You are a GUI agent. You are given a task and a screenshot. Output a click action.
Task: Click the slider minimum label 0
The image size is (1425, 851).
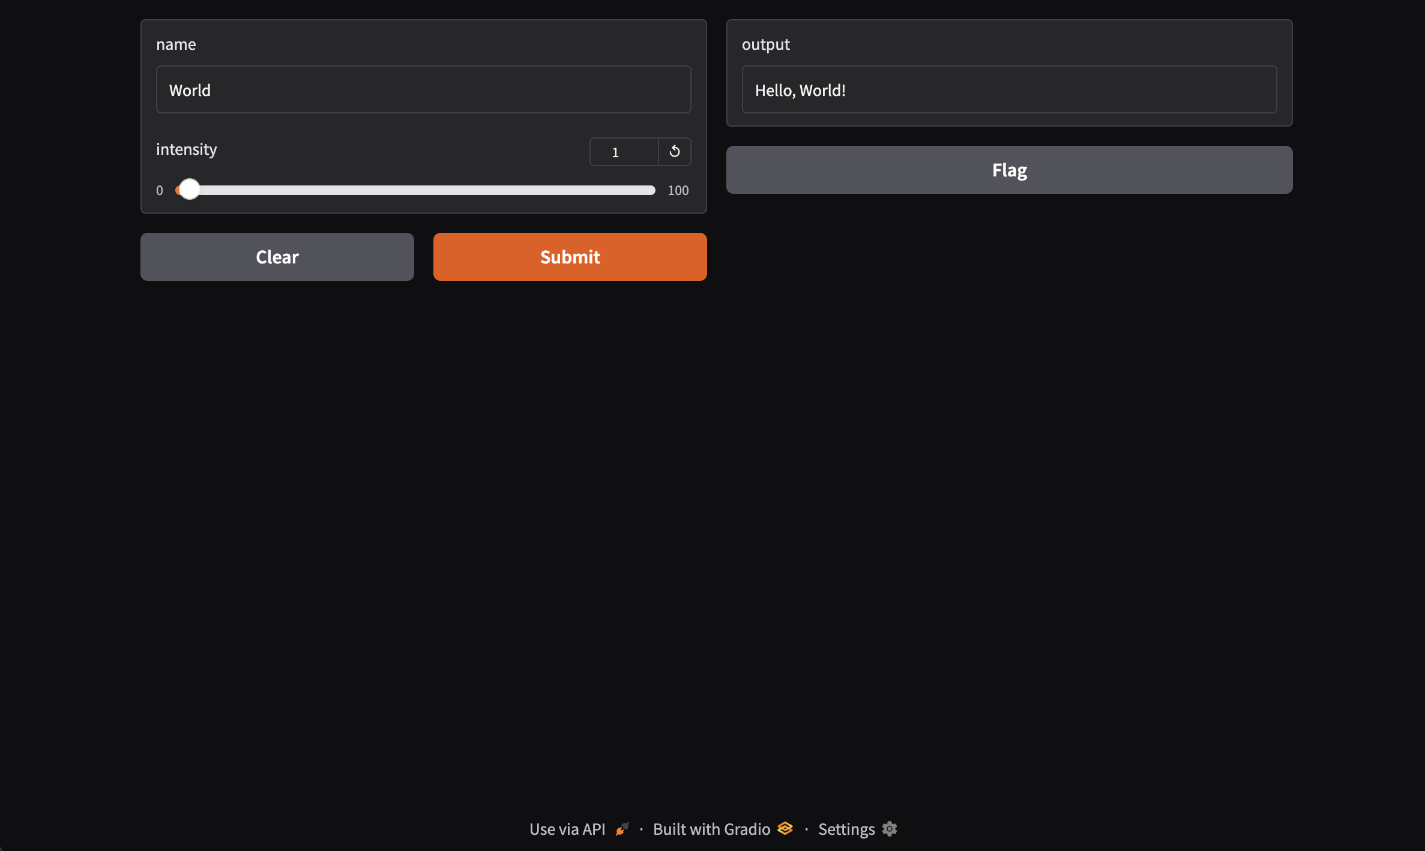[x=160, y=190]
